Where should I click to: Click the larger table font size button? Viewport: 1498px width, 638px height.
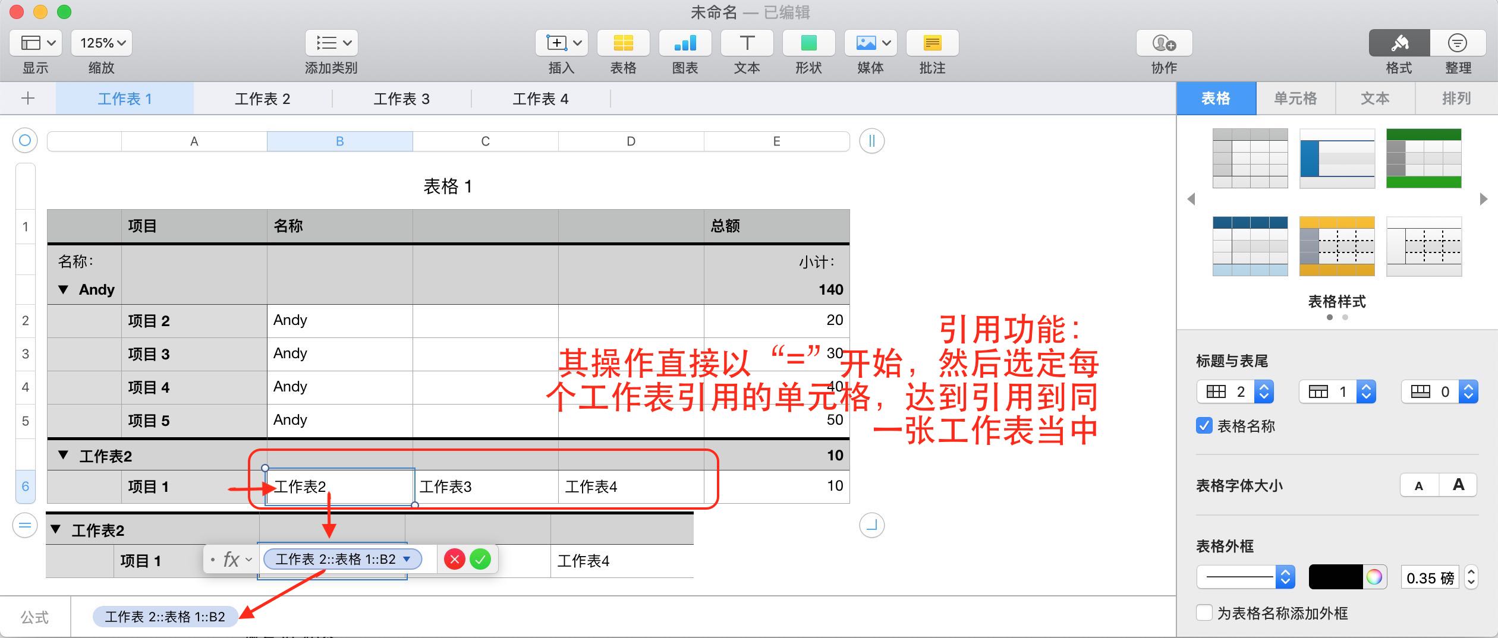pyautogui.click(x=1458, y=485)
